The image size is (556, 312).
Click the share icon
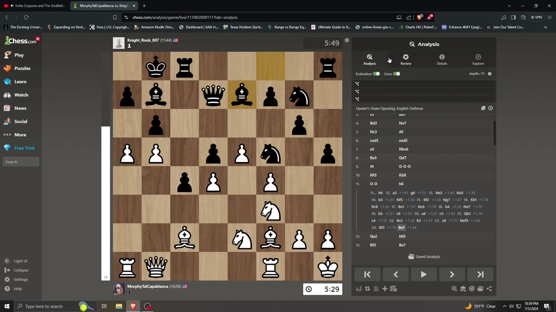coord(489,289)
